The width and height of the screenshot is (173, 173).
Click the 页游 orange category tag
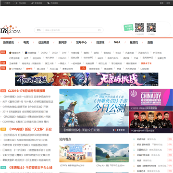tap(3, 68)
